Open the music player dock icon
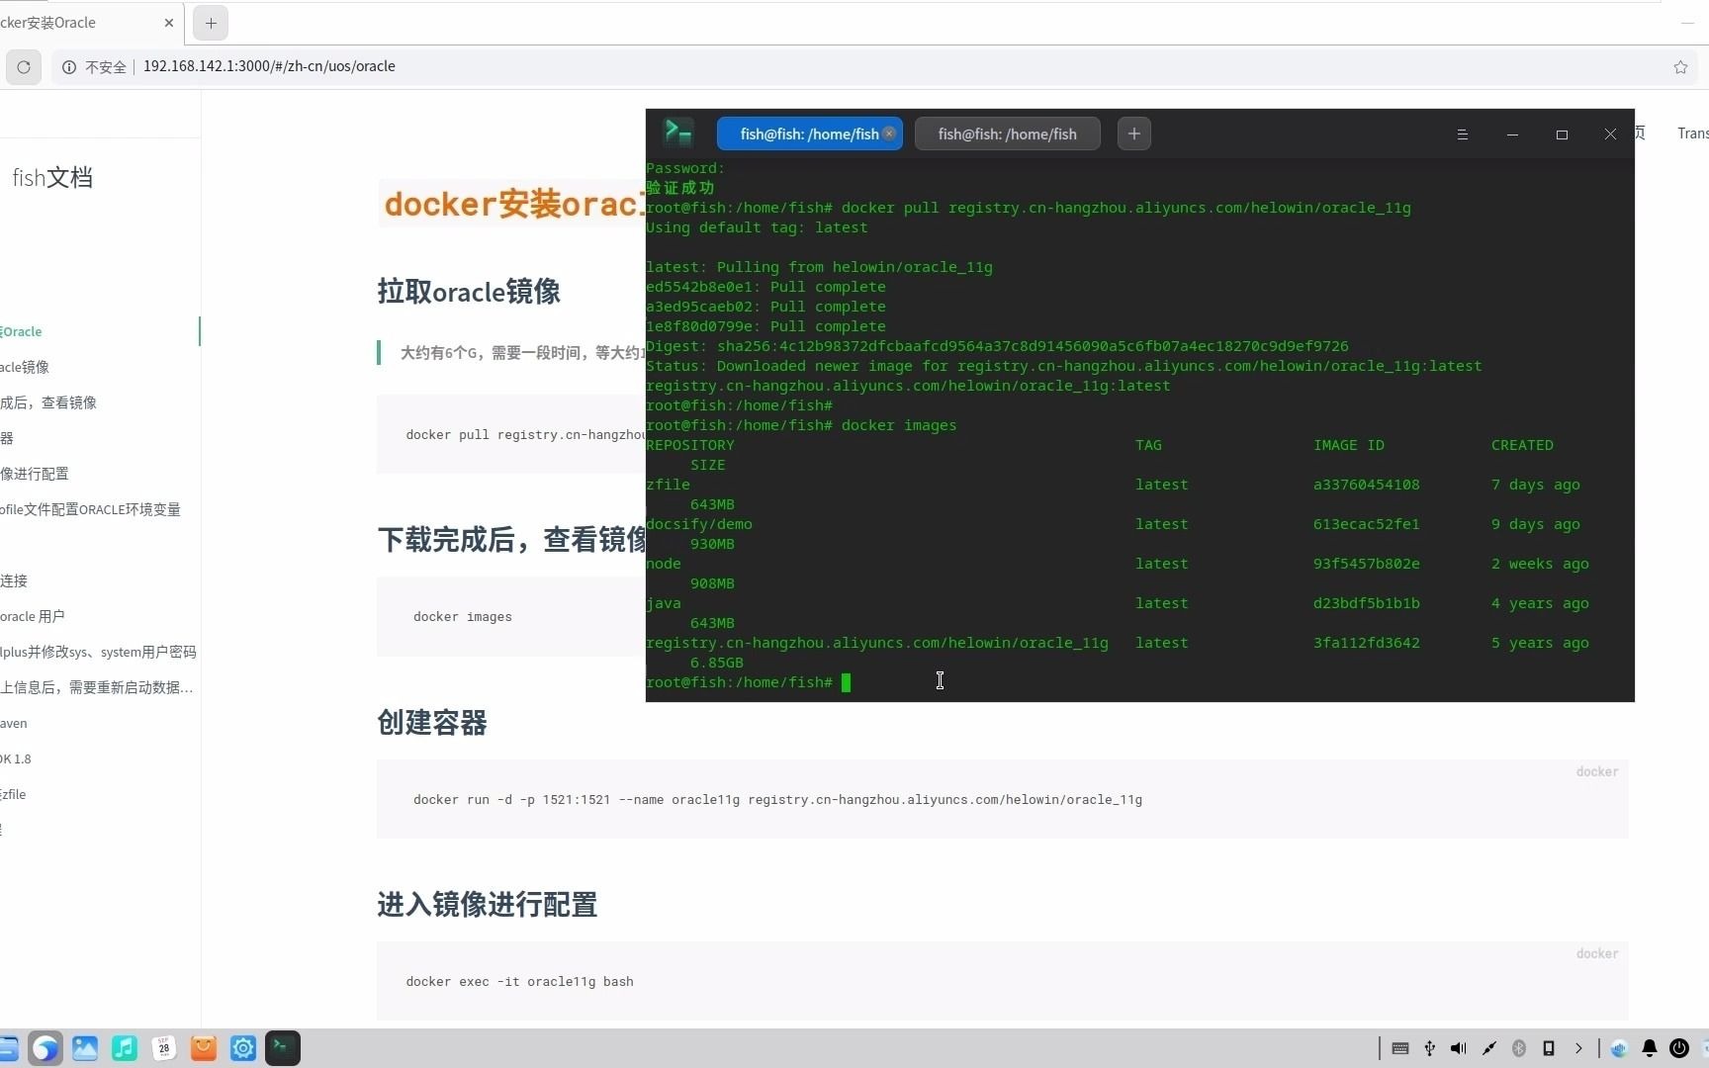Screen dimensions: 1709x1068 click(x=125, y=1048)
